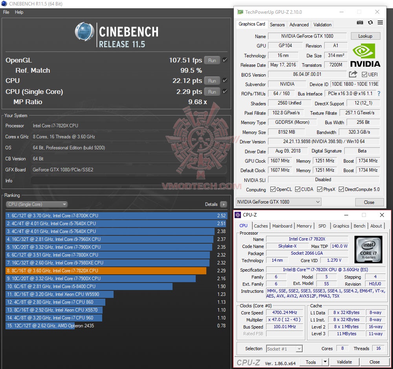Click the GPU-Z Close button
This screenshot has height=369, width=393.
[x=369, y=202]
